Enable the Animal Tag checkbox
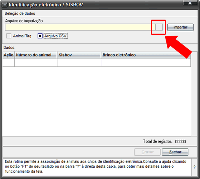The width and height of the screenshot is (200, 179). click(x=9, y=36)
